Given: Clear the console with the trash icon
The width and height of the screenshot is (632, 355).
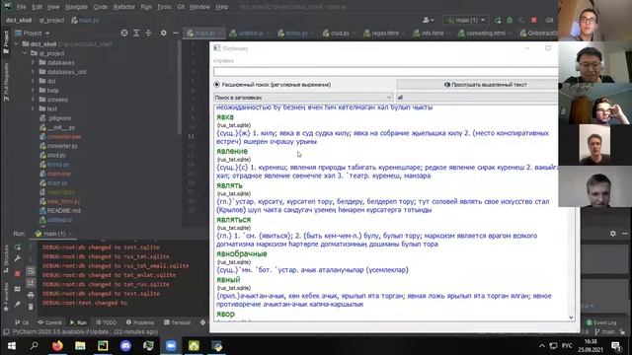Looking at the screenshot, I should click(31, 307).
